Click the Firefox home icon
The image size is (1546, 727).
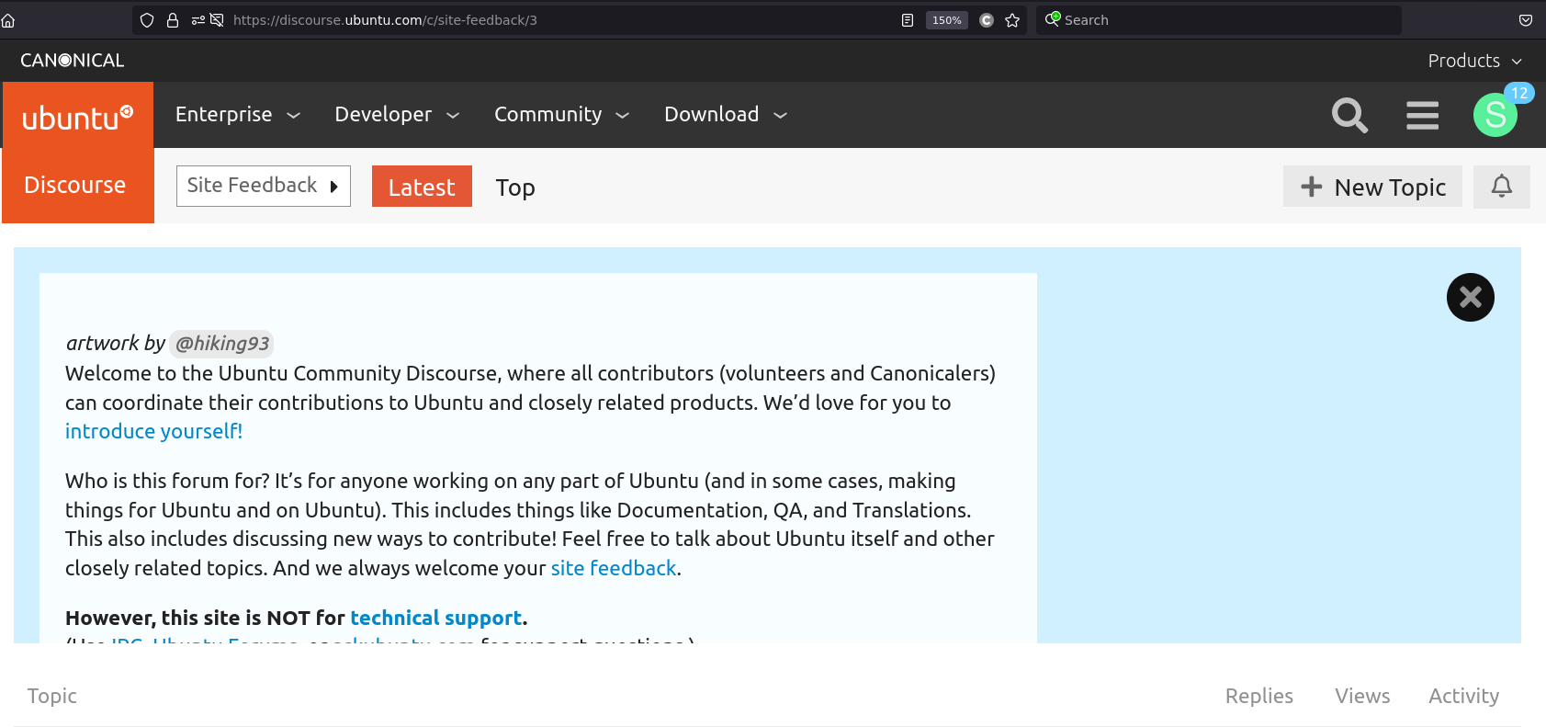[8, 19]
